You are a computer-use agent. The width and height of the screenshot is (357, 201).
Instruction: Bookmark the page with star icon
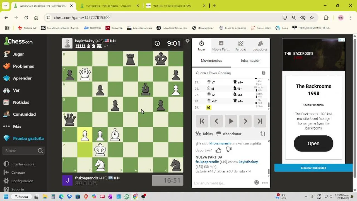click(312, 18)
